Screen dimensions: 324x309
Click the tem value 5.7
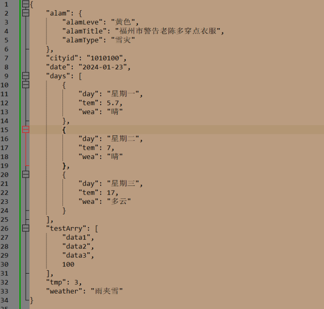pos(113,103)
